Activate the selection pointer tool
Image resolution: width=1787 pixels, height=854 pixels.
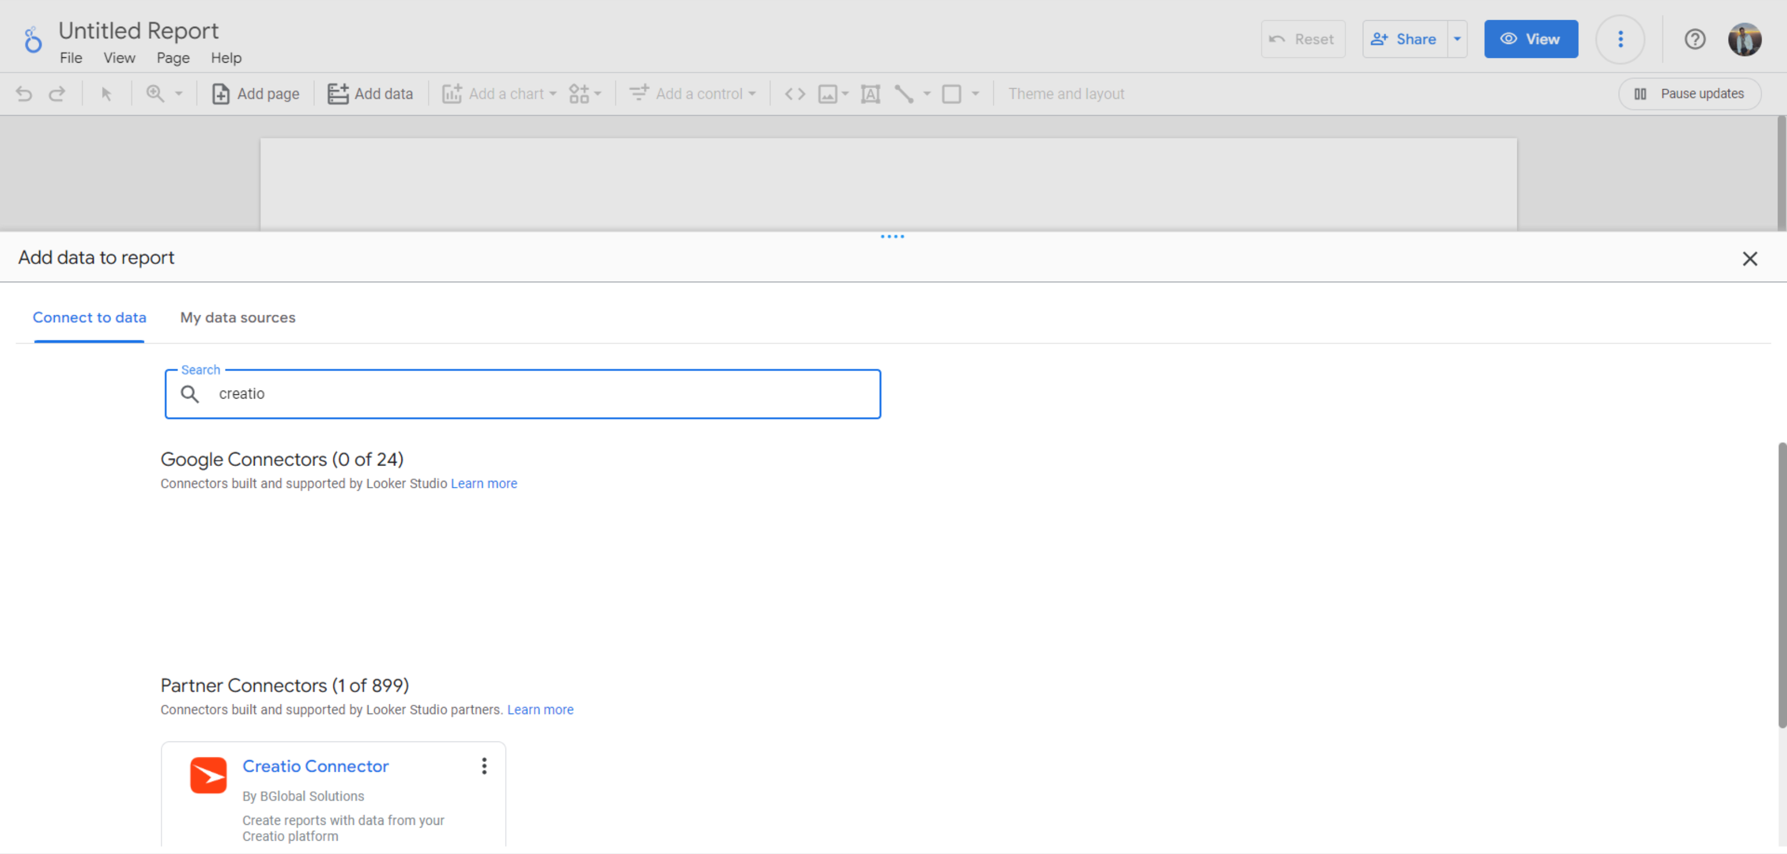coord(106,93)
